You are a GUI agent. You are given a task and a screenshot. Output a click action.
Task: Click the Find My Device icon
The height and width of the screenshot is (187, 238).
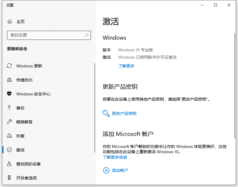pos(9,164)
